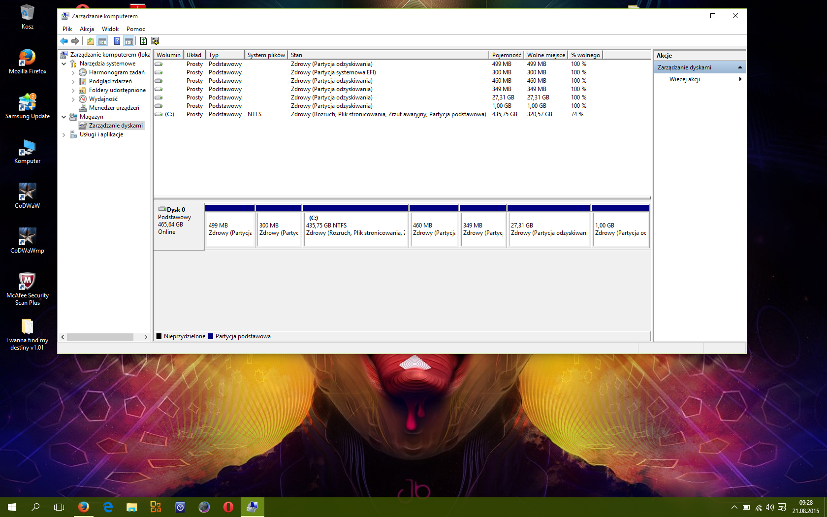Select Zarządzanie komputerem root item
This screenshot has width=827, height=517.
tap(105, 55)
